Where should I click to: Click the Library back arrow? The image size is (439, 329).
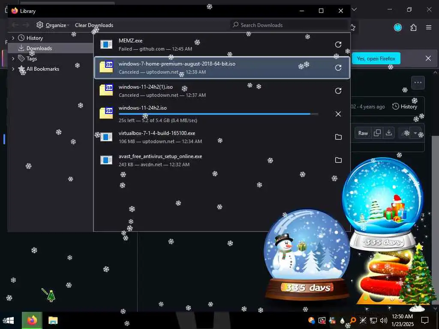[x=15, y=25]
